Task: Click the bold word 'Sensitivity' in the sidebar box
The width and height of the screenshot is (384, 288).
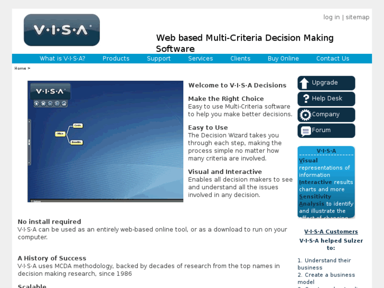Action: pyautogui.click(x=315, y=197)
